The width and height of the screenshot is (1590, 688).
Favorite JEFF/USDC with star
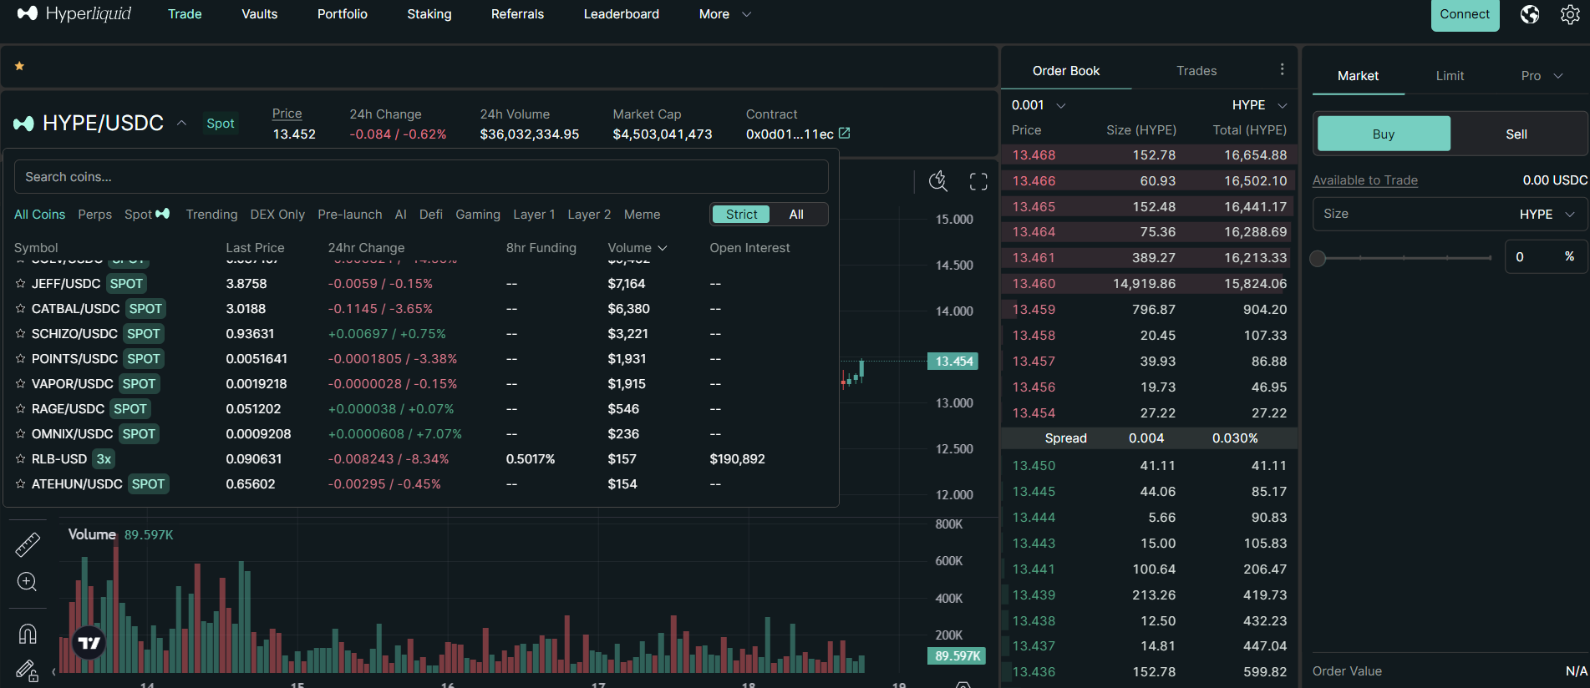point(20,284)
